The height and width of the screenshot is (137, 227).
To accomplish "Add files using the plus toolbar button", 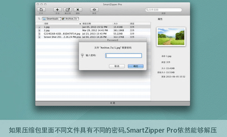I will [58, 10].
